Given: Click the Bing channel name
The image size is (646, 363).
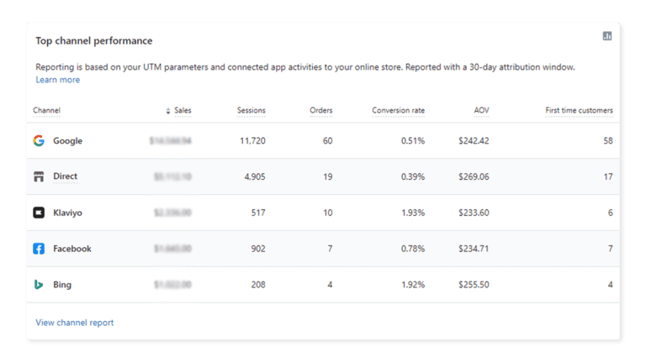Looking at the screenshot, I should click(62, 285).
